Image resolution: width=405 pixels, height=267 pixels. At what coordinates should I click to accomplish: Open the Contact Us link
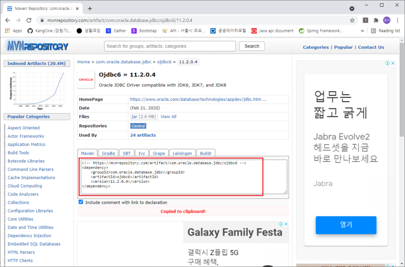point(371,47)
